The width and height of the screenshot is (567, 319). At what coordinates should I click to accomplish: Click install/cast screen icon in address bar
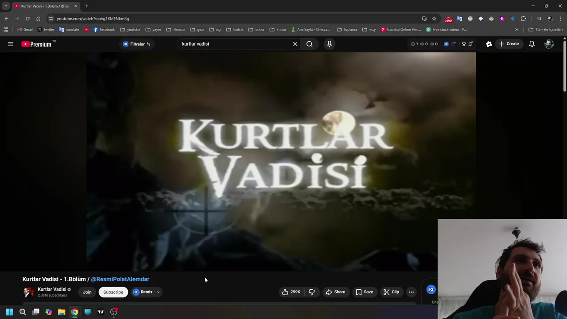coord(424,19)
